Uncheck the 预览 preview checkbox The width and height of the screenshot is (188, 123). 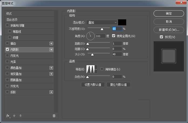click(x=161, y=37)
